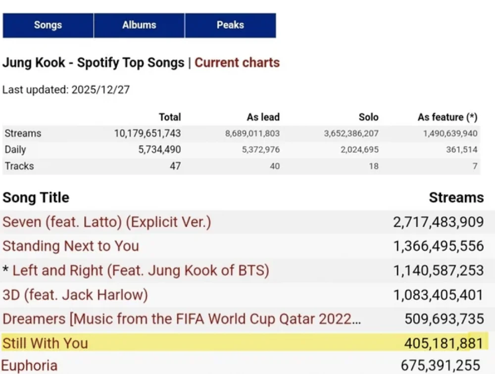Image resolution: width=495 pixels, height=374 pixels.
Task: Select the Songs tab
Action: point(48,25)
